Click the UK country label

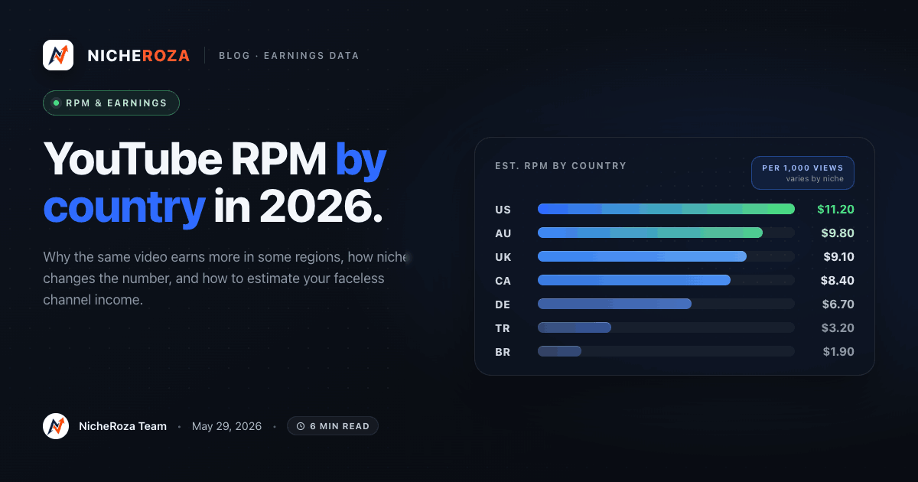503,256
